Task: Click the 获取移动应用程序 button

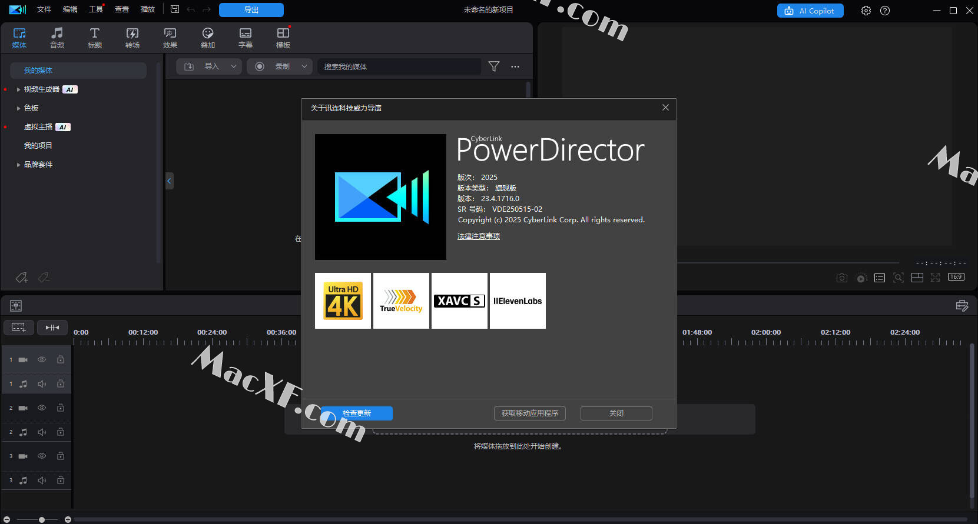Action: coord(530,413)
